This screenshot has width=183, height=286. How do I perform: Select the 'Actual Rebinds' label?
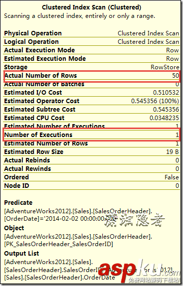pyautogui.click(x=27, y=160)
